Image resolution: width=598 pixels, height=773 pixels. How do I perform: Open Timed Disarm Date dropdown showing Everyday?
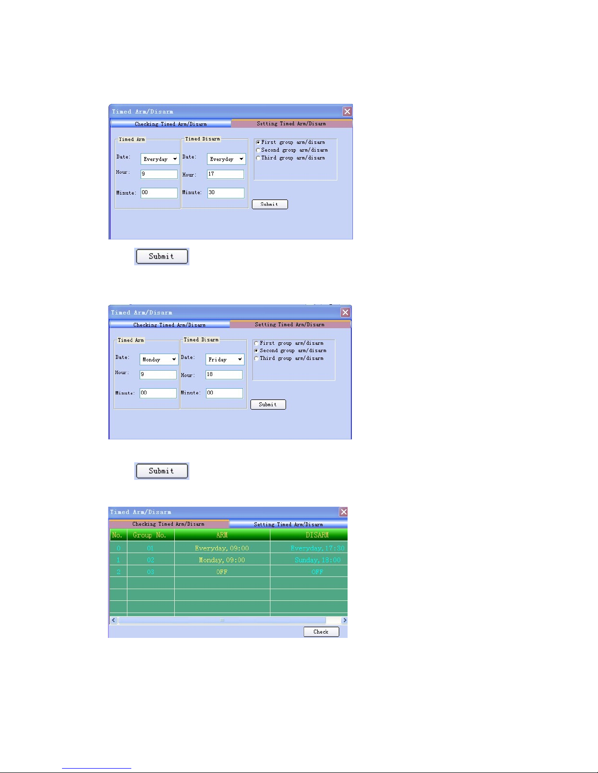(226, 159)
